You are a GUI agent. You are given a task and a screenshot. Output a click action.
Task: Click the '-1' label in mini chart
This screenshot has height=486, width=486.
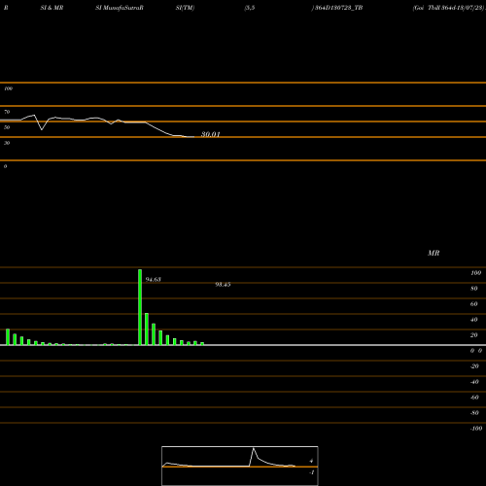[312, 472]
